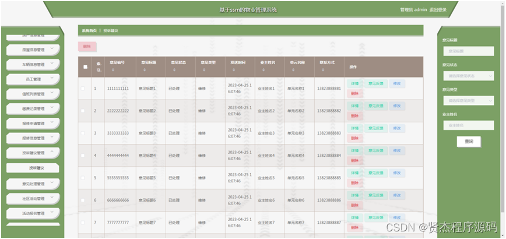506x239 pixels.
Task: Check the checkbox for row 7
Action: (x=83, y=223)
